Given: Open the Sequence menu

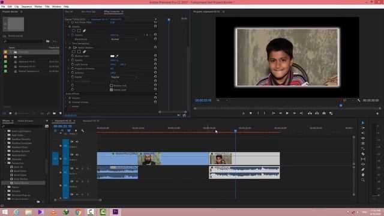Looking at the screenshot, I should pyautogui.click(x=26, y=7).
